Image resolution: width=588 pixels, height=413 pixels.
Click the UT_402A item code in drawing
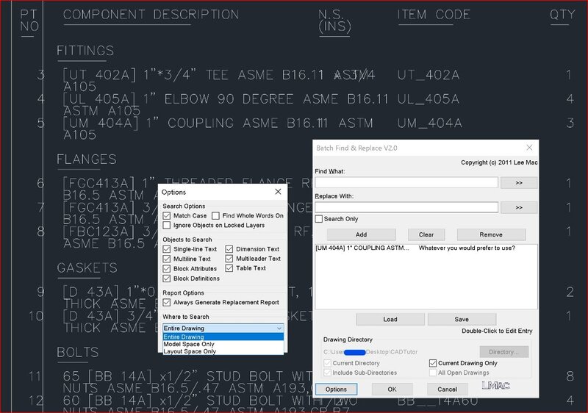coord(429,75)
